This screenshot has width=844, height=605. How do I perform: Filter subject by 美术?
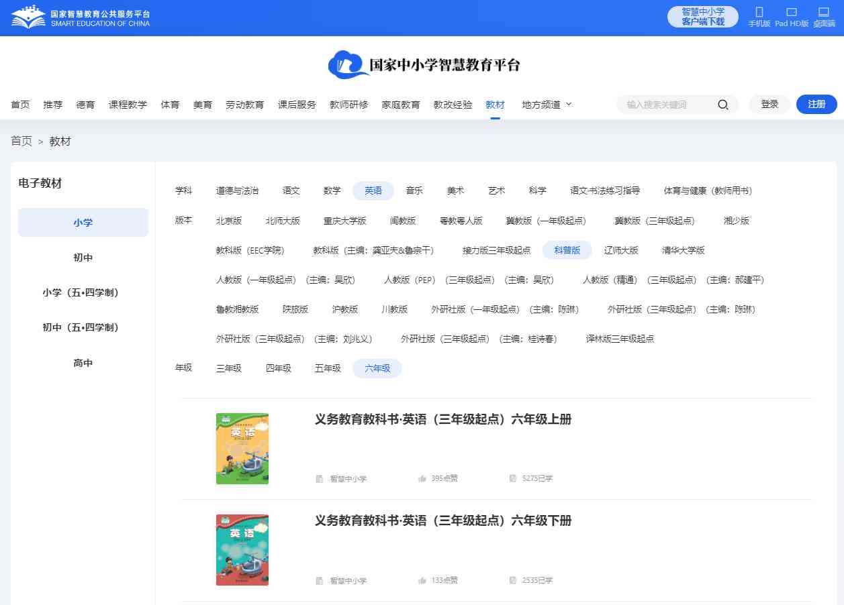[x=455, y=190]
